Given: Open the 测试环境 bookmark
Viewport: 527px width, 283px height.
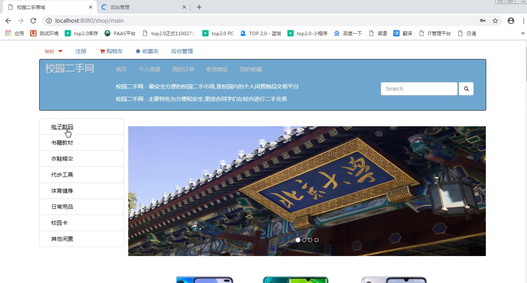Looking at the screenshot, I should point(44,33).
